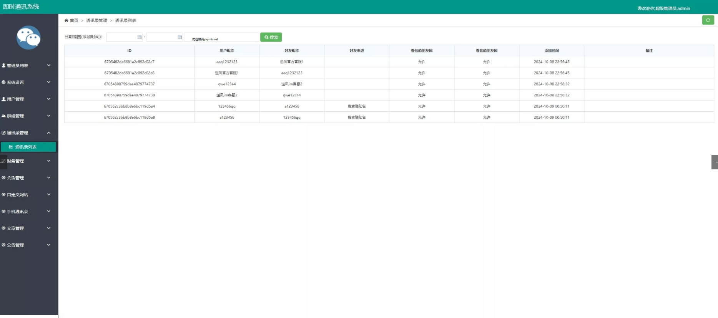Go to 首页 in the breadcrumb
This screenshot has width=718, height=318.
(74, 20)
